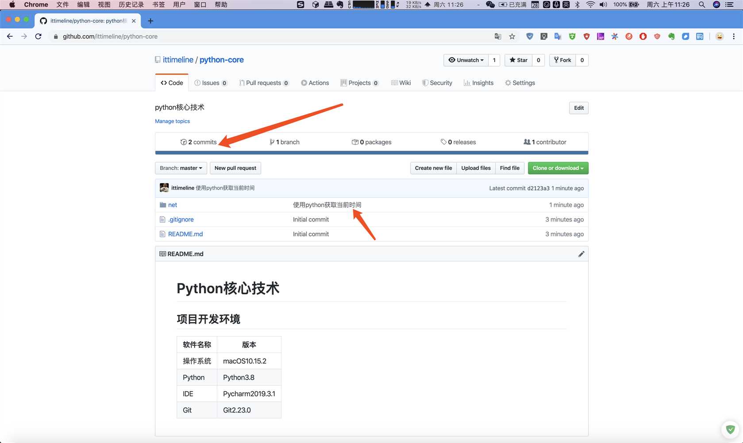
Task: Click New pull request button
Action: pyautogui.click(x=235, y=168)
